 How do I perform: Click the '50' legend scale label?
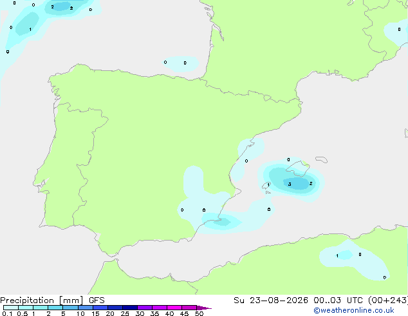(199, 313)
